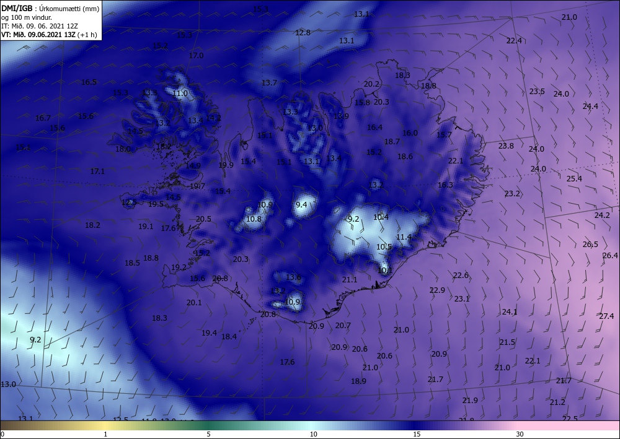Image resolution: width=620 pixels, height=439 pixels.
Task: Click the map value 20.7
Action: point(343,326)
